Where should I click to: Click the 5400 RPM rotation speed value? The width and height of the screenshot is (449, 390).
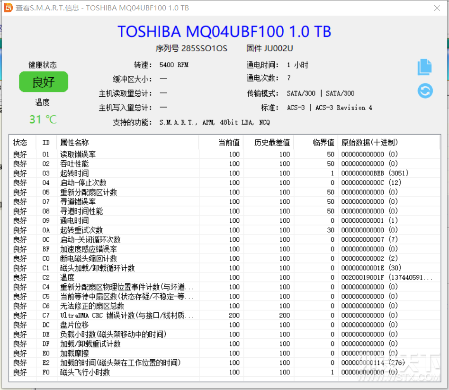pyautogui.click(x=174, y=65)
